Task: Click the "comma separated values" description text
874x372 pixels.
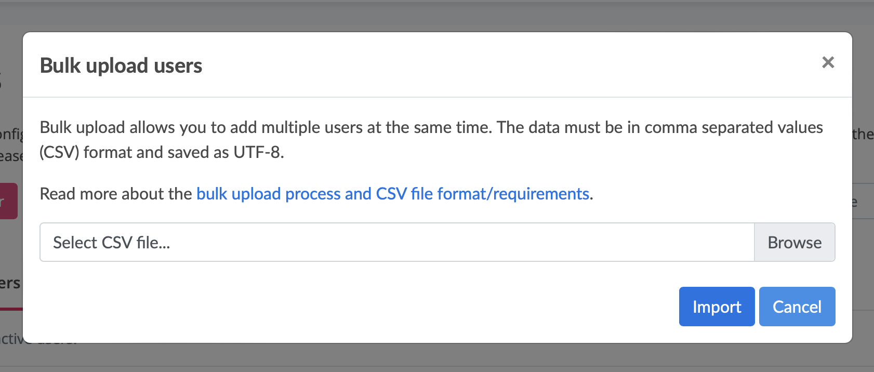Action: pos(733,128)
